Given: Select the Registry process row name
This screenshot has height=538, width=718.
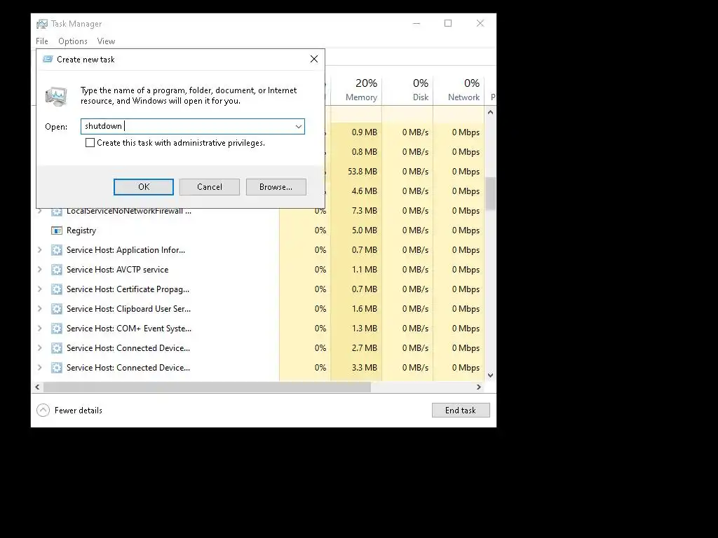Looking at the screenshot, I should 81,230.
